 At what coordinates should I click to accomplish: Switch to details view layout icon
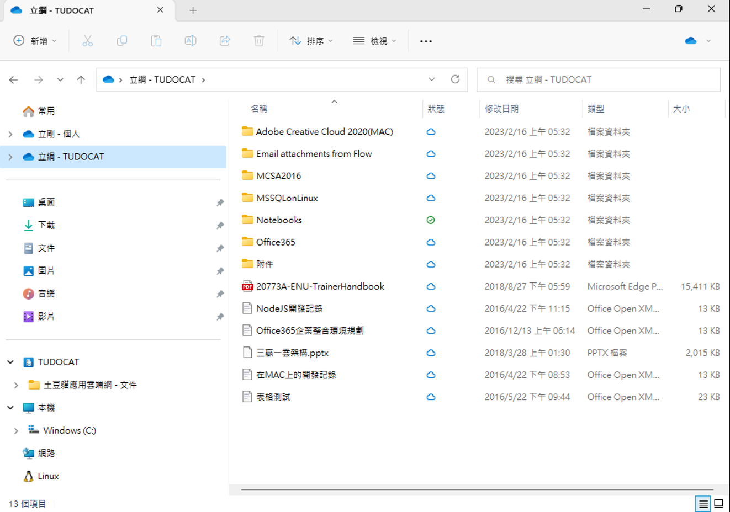pyautogui.click(x=703, y=503)
